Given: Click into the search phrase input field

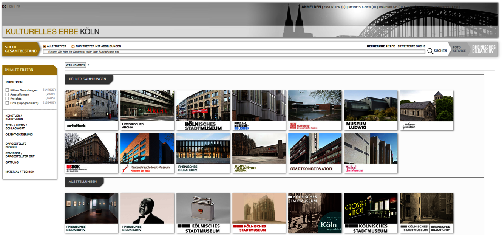Looking at the screenshot, I should pos(234,52).
